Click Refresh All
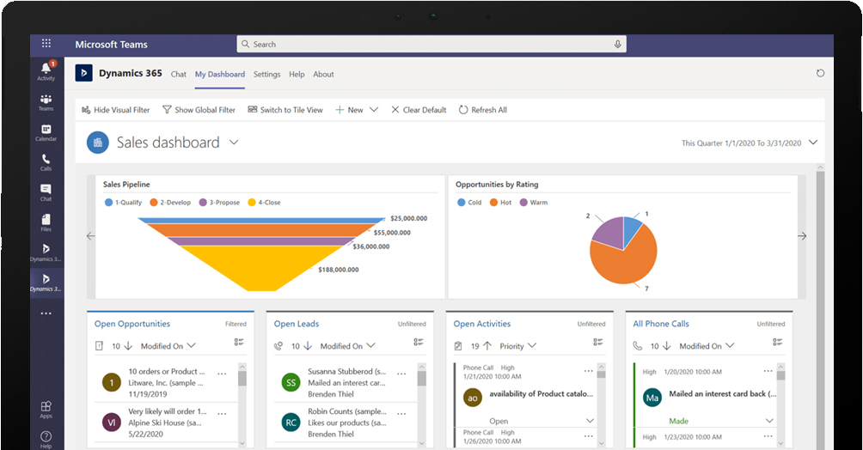Screen dimensions: 863x450 click(483, 110)
